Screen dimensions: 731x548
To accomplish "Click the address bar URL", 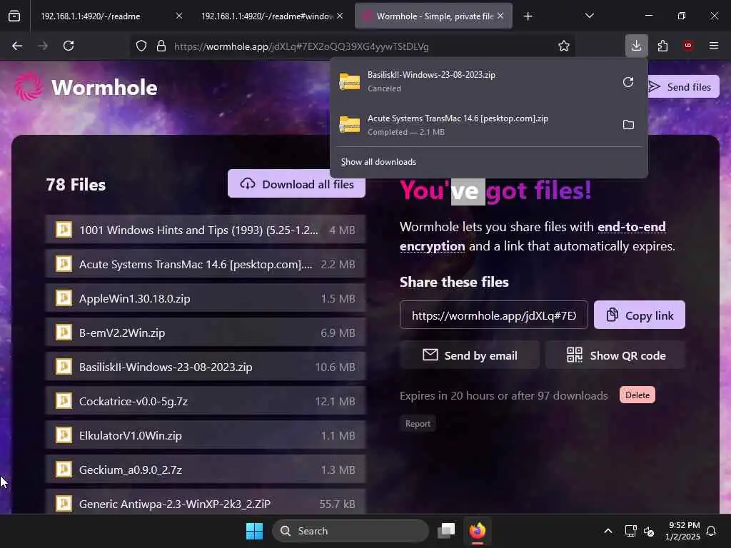I will tap(301, 46).
